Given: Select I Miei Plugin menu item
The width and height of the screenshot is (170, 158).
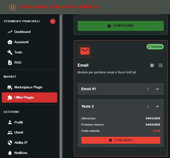Looking at the screenshot, I should coord(29,98).
